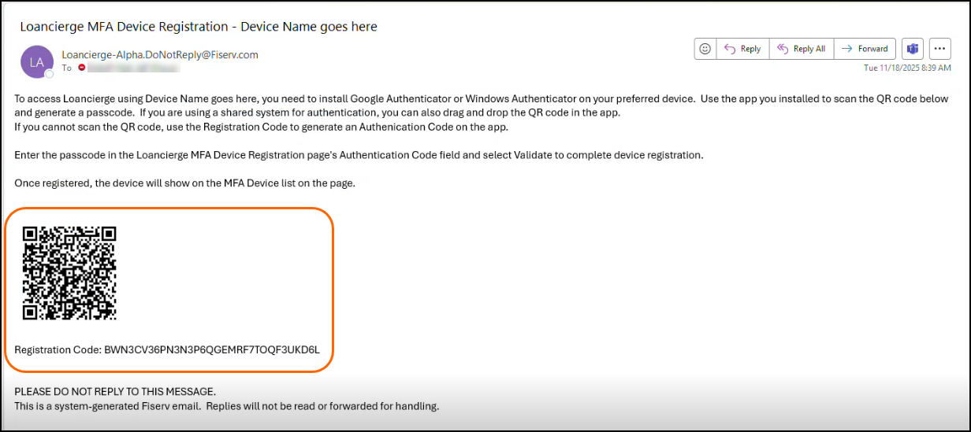Select the blurred recipient name
This screenshot has height=432, width=971.
(132, 68)
